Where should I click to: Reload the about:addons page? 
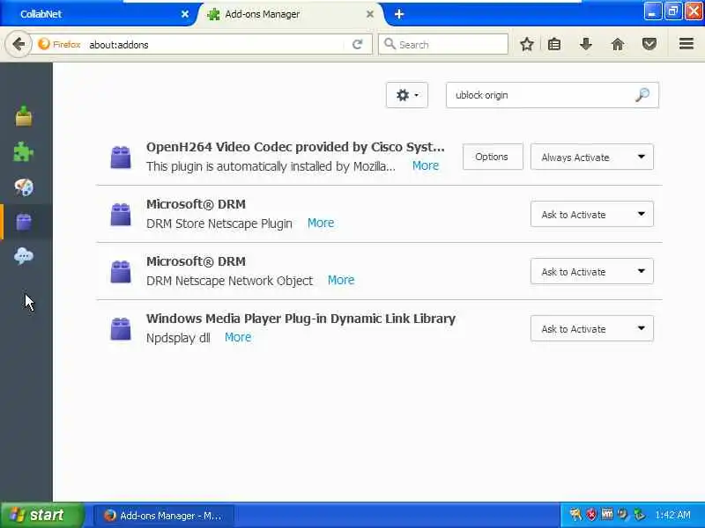[x=358, y=45]
